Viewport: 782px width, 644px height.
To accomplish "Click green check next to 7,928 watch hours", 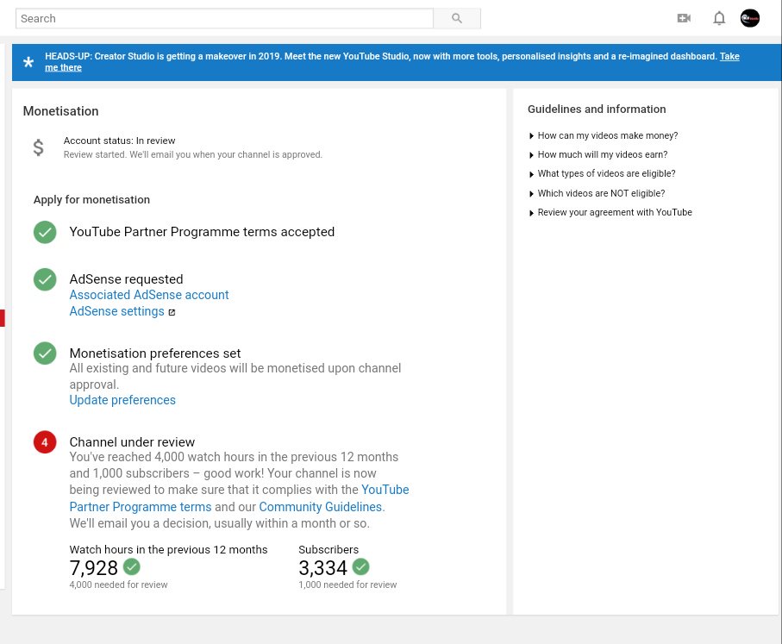I will coord(132,566).
